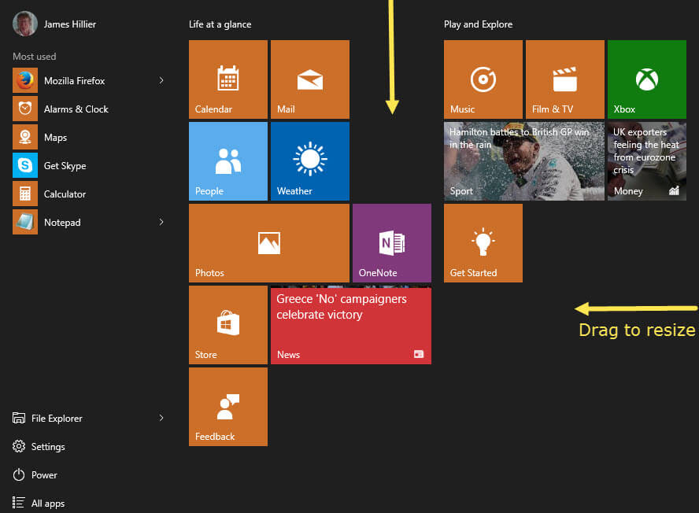Image resolution: width=699 pixels, height=513 pixels.
Task: Click the Most used heading
Action: [x=35, y=57]
